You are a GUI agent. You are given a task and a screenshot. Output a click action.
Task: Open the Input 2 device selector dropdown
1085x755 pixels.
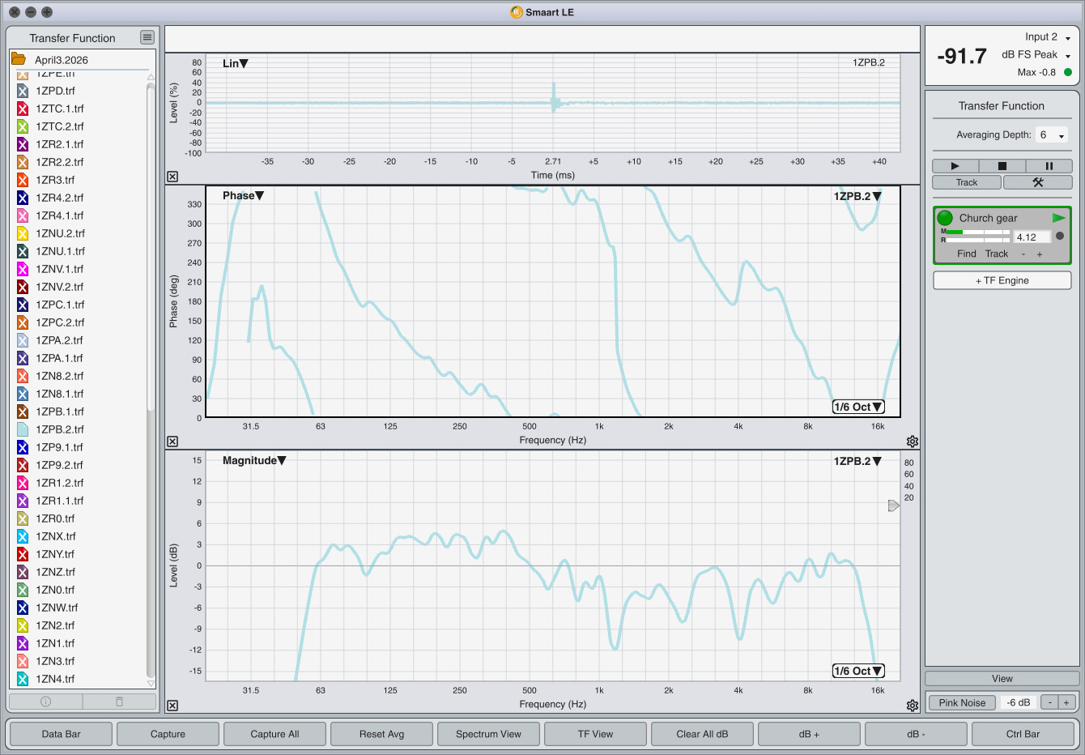pos(1048,37)
